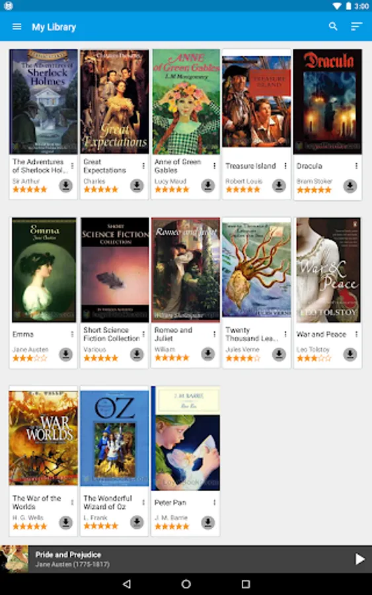Download the Dracula audiobook
This screenshot has height=595, width=372.
click(x=350, y=186)
